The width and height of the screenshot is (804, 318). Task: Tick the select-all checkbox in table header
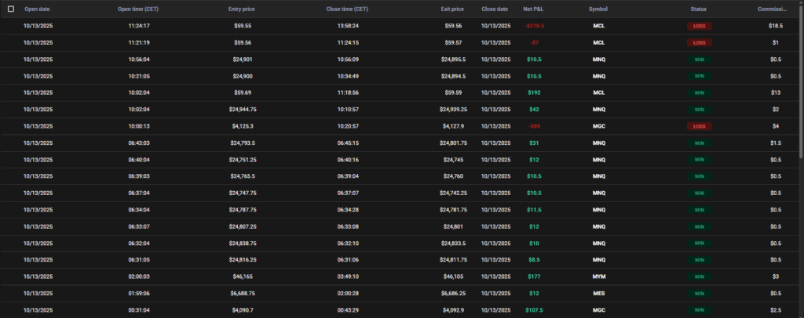[10, 9]
